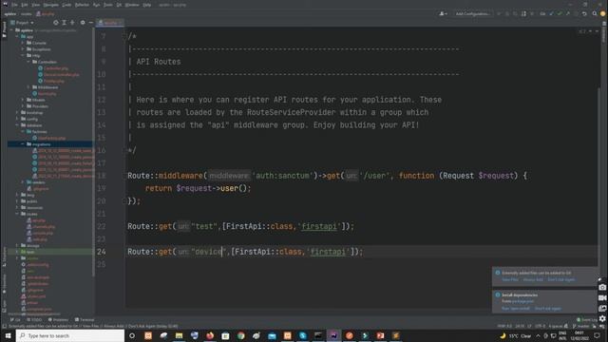Image resolution: width=608 pixels, height=342 pixels.
Task: Click the locate opened file icon
Action: tap(56, 23)
